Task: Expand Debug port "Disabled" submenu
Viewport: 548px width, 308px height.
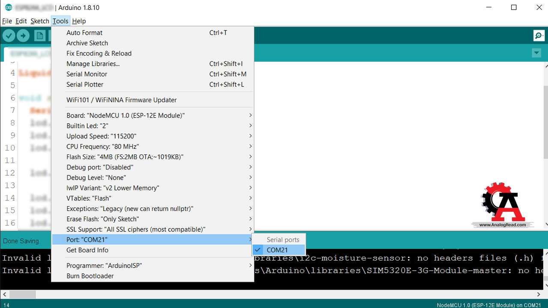Action: (x=152, y=167)
